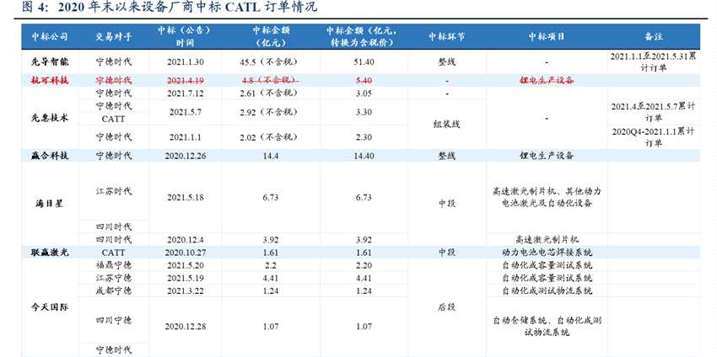Click the amount cell 2.92(不含税)
Image resolution: width=717 pixels, height=357 pixels.
coord(268,112)
